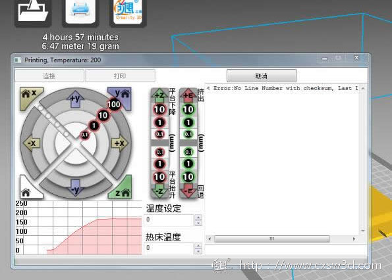The height and width of the screenshot is (280, 392).
Task: Maximize the Printing window
Action: (338, 58)
